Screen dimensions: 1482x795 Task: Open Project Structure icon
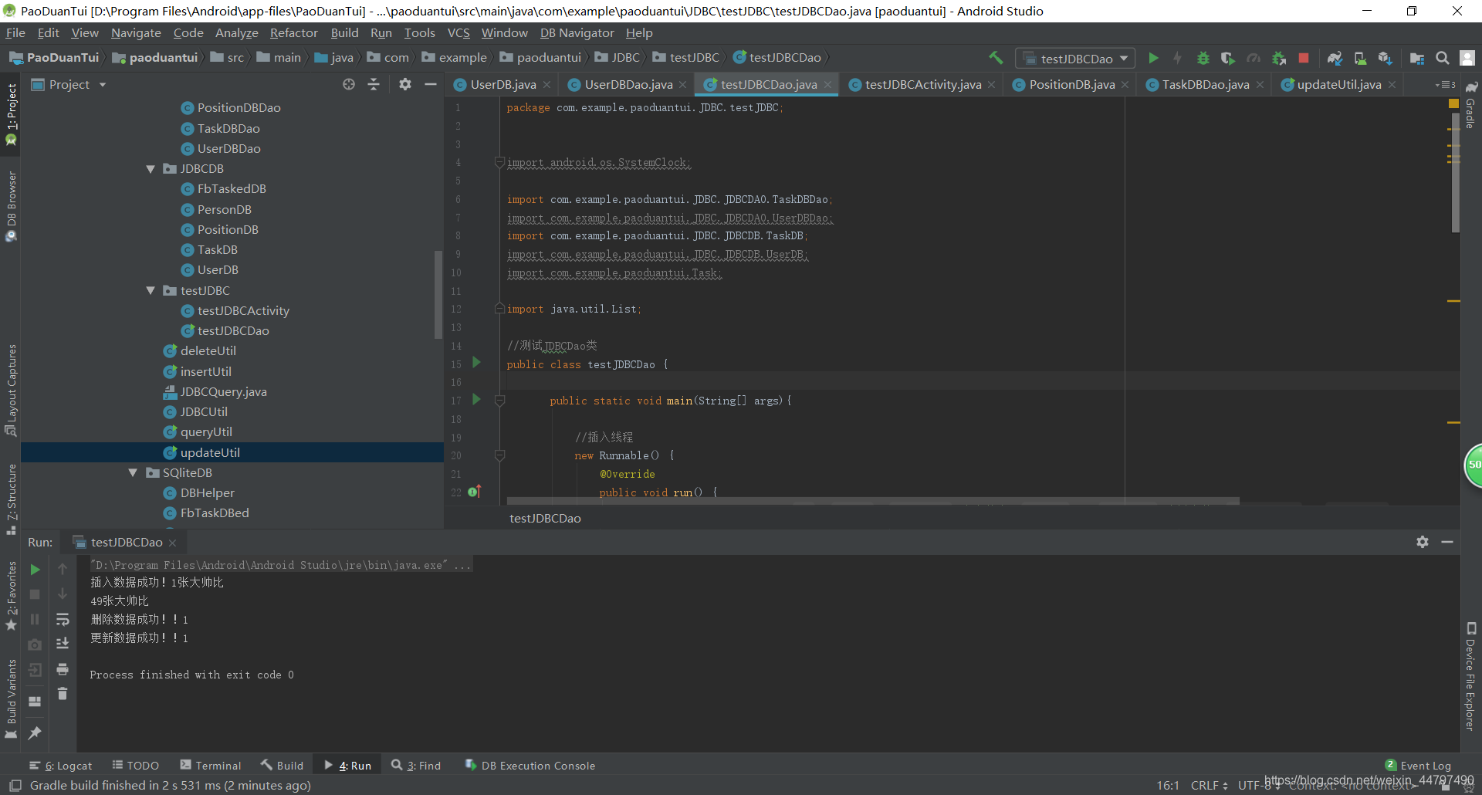pos(1417,58)
